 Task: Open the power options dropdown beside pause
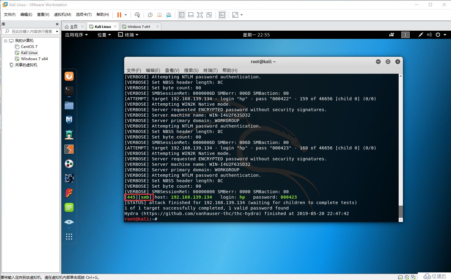[x=126, y=15]
